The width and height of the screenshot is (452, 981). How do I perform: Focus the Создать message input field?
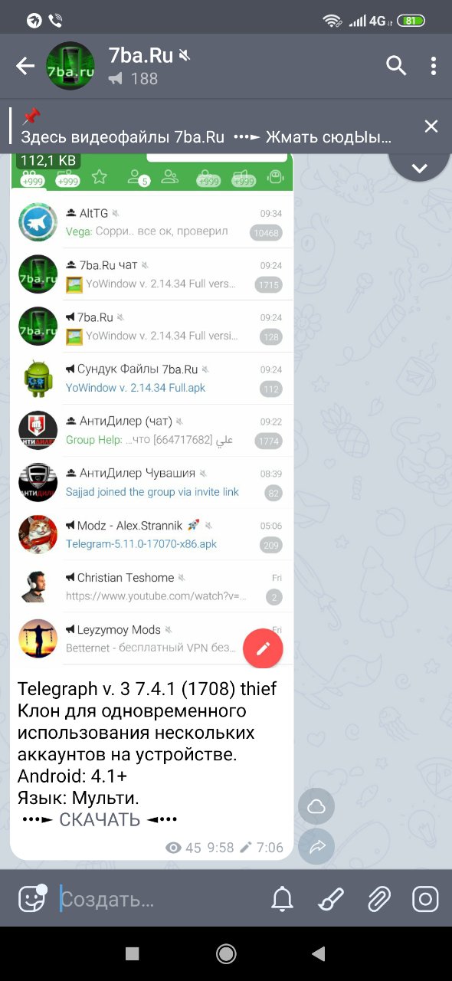pos(161,898)
